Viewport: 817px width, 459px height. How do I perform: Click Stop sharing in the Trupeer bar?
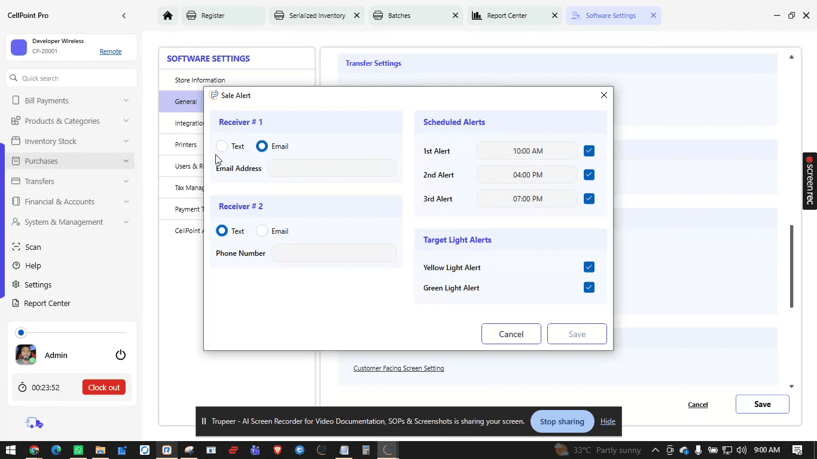click(562, 421)
